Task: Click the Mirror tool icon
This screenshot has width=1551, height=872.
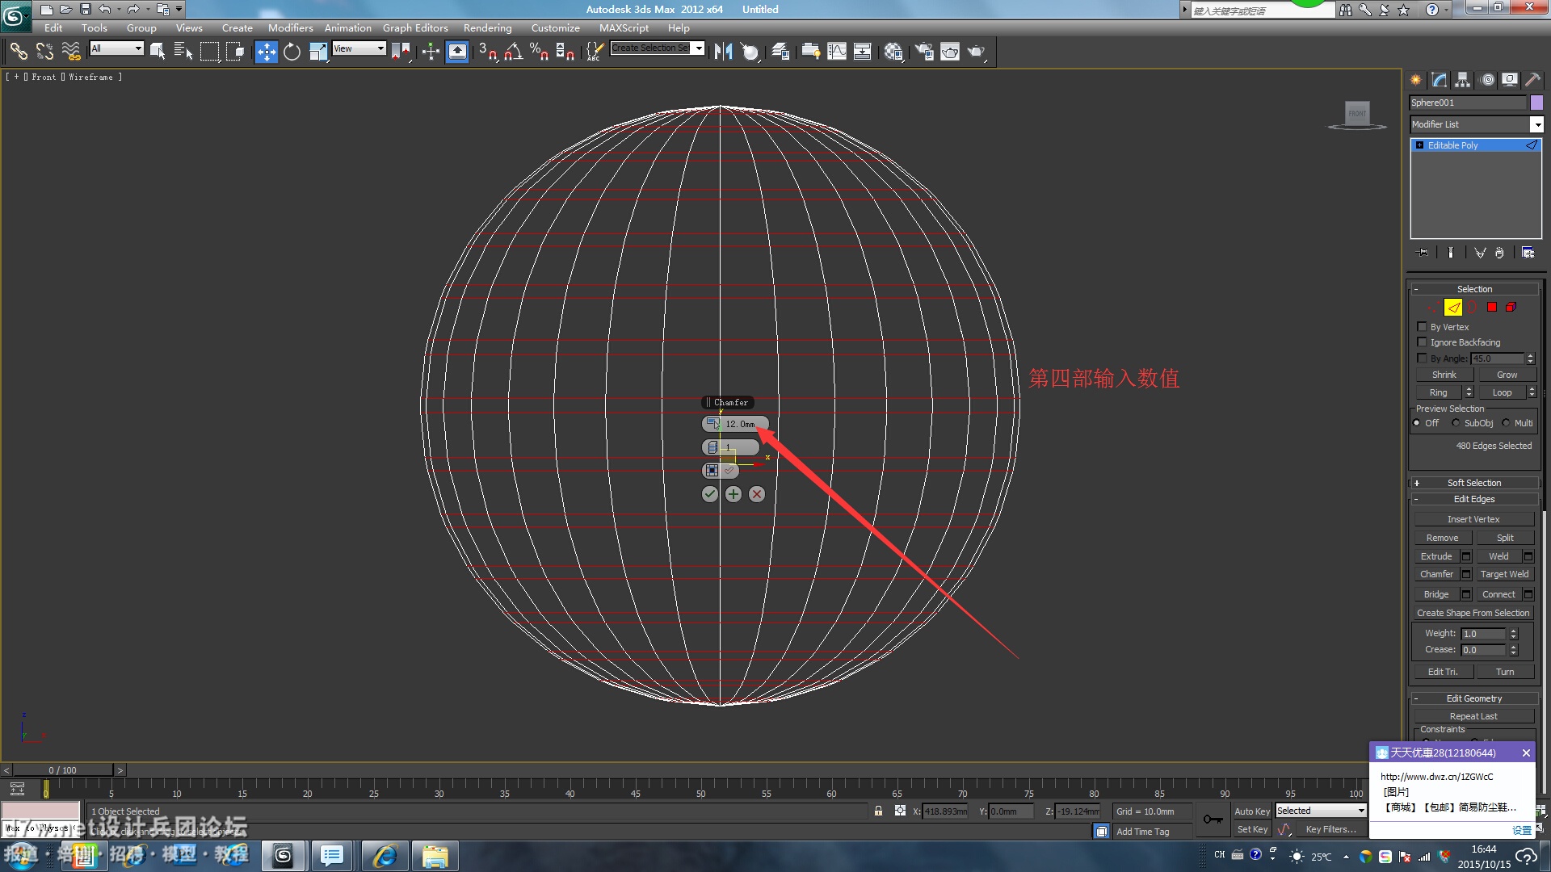Action: point(724,52)
